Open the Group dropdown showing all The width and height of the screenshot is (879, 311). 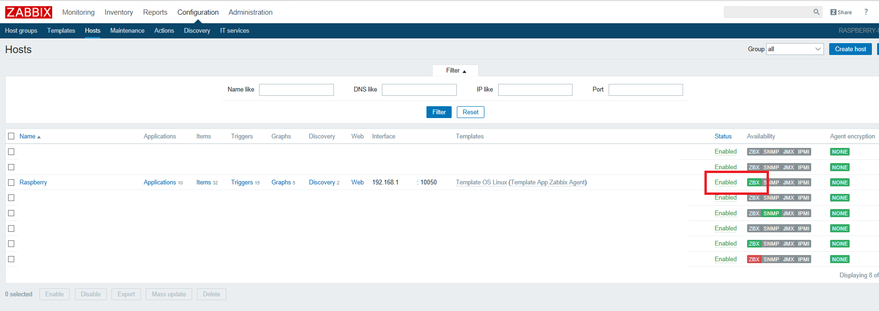point(795,49)
